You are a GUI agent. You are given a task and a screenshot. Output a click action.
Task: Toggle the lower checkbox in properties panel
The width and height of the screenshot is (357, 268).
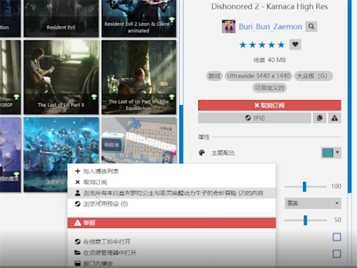tap(337, 254)
